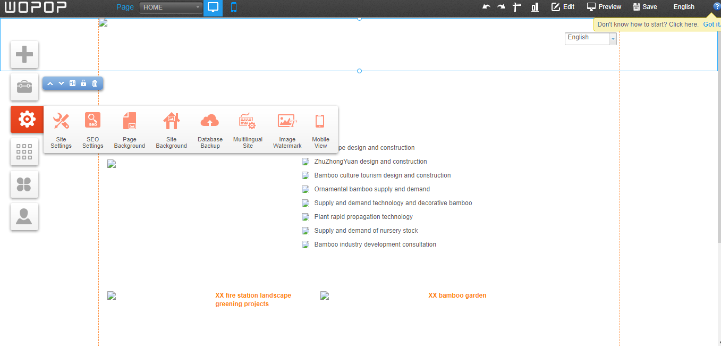
Task: Open Site Background settings
Action: (x=171, y=130)
